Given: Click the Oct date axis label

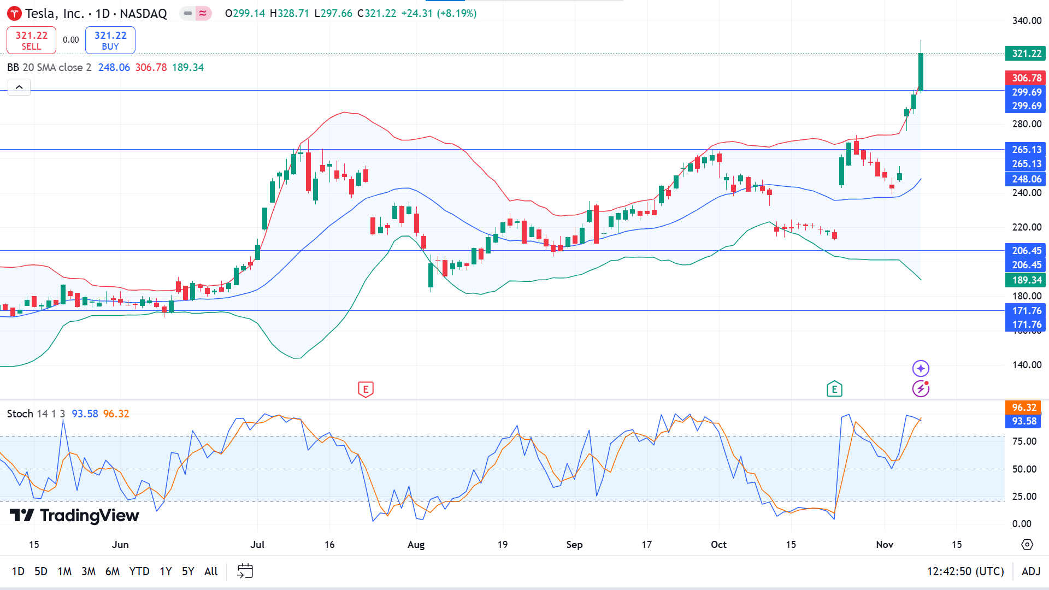Looking at the screenshot, I should coord(718,545).
